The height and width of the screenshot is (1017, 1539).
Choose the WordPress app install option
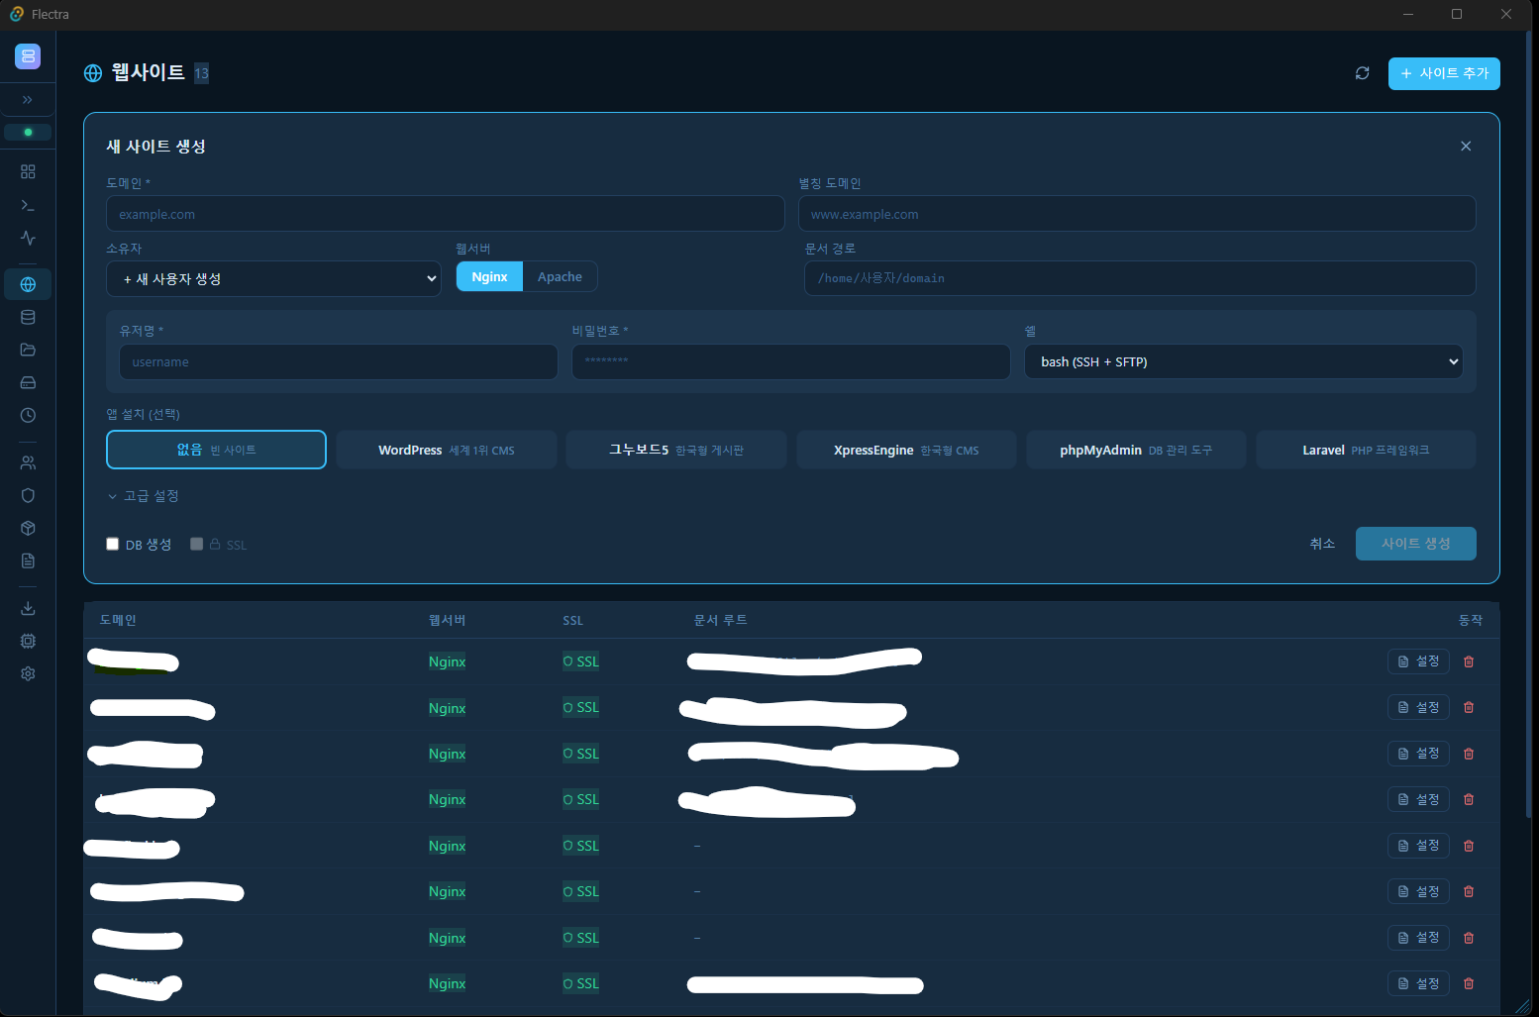pos(446,450)
